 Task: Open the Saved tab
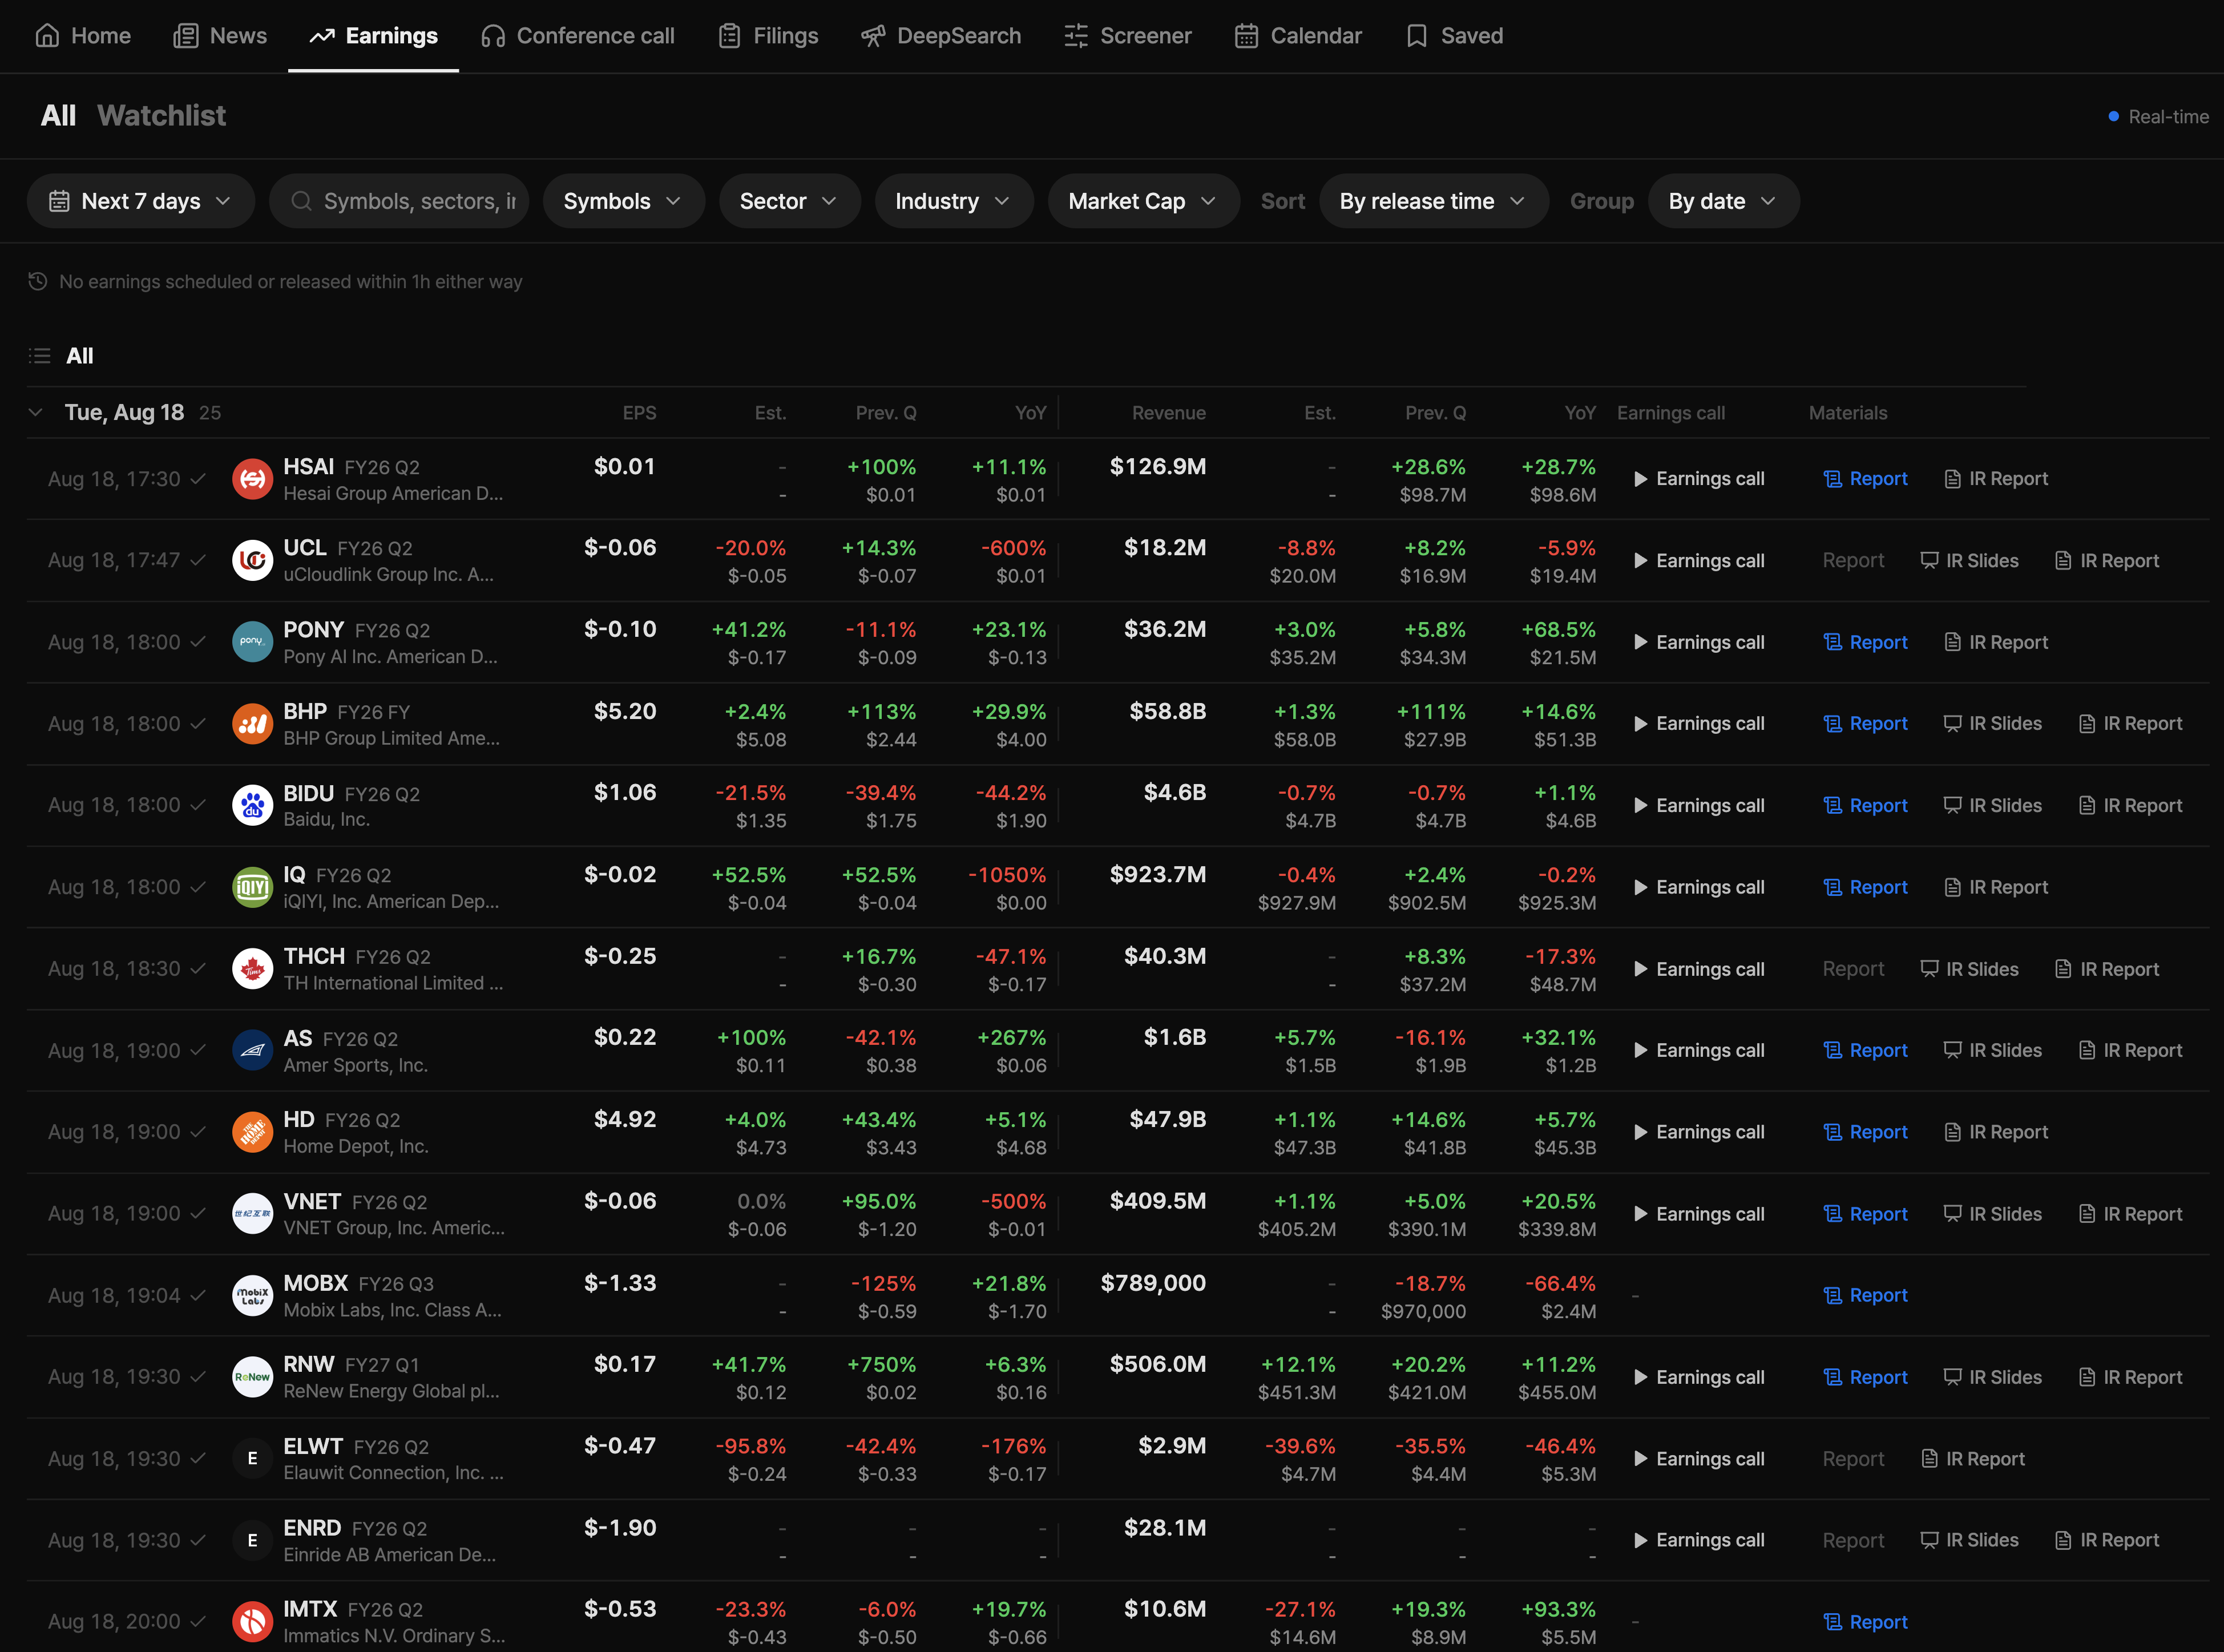[1454, 36]
